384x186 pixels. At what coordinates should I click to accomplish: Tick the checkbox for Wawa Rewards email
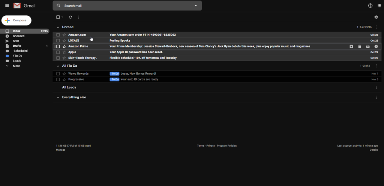click(x=58, y=73)
